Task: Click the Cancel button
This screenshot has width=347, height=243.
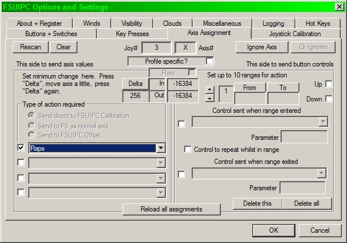Action: (320, 230)
